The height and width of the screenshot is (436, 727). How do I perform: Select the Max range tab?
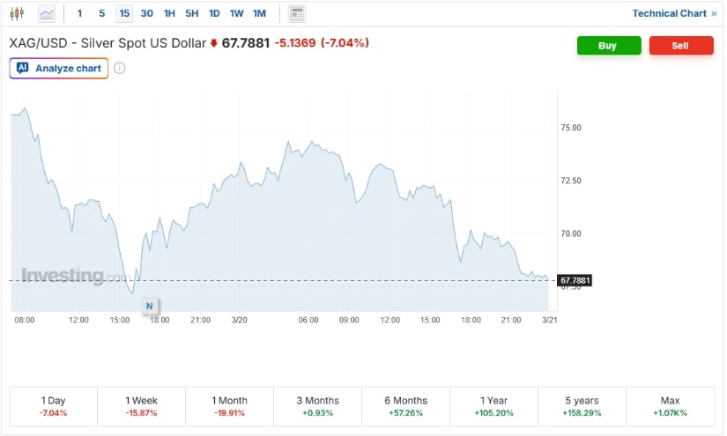tap(670, 406)
